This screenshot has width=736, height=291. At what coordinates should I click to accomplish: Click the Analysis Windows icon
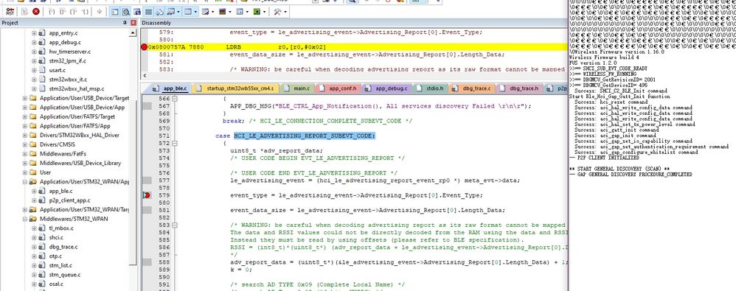(x=223, y=11)
